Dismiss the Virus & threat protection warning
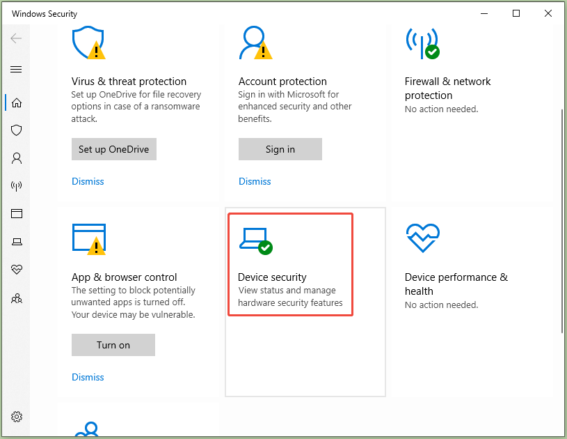This screenshot has height=439, width=567. (x=88, y=181)
